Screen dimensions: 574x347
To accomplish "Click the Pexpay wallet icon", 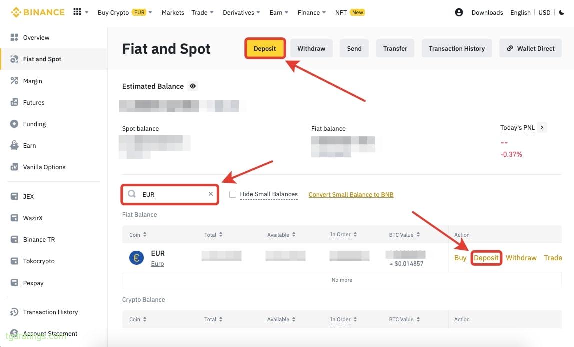I will 14,282.
